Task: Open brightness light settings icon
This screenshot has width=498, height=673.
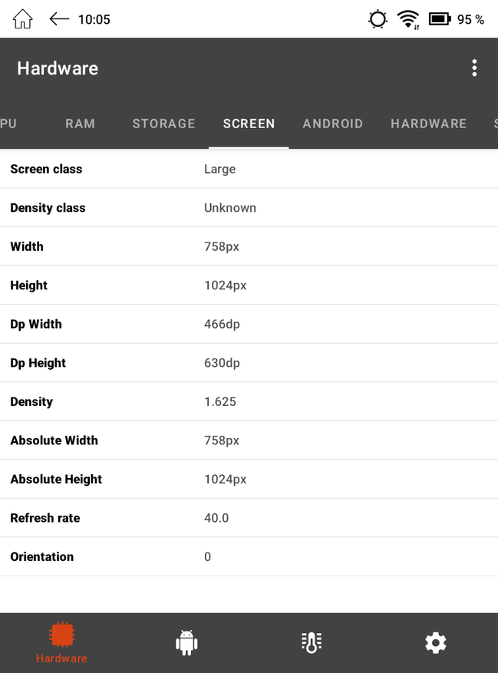Action: [x=378, y=19]
